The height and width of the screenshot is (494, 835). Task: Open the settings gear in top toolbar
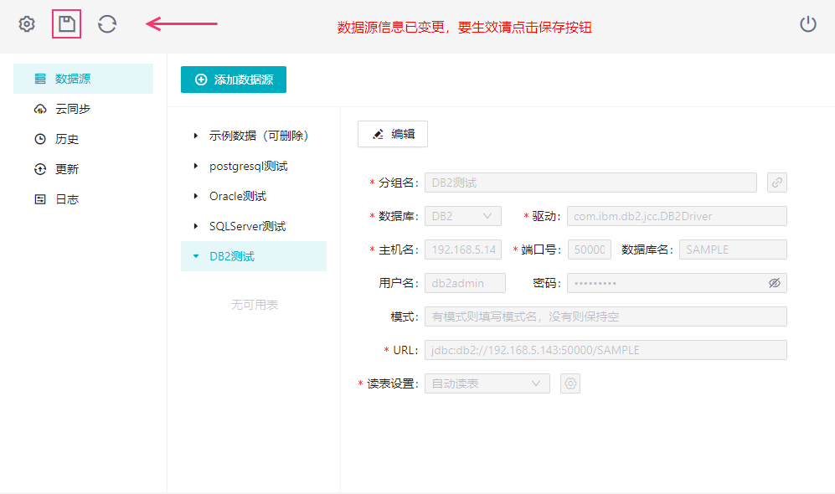coord(27,24)
